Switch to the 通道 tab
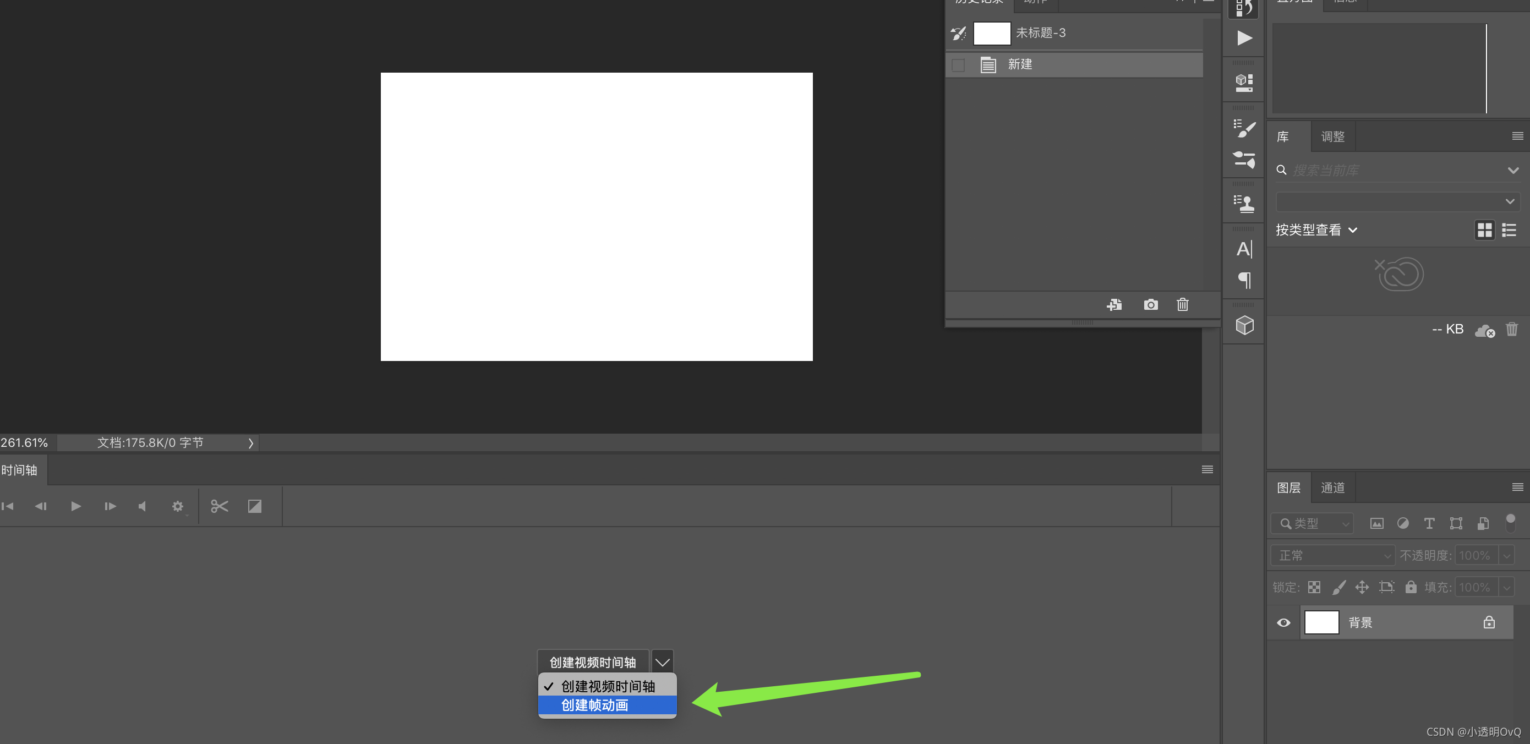The width and height of the screenshot is (1530, 744). [x=1333, y=488]
